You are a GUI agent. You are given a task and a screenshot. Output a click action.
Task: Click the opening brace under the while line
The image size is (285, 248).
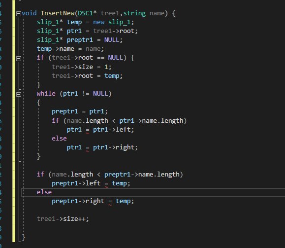click(38, 103)
